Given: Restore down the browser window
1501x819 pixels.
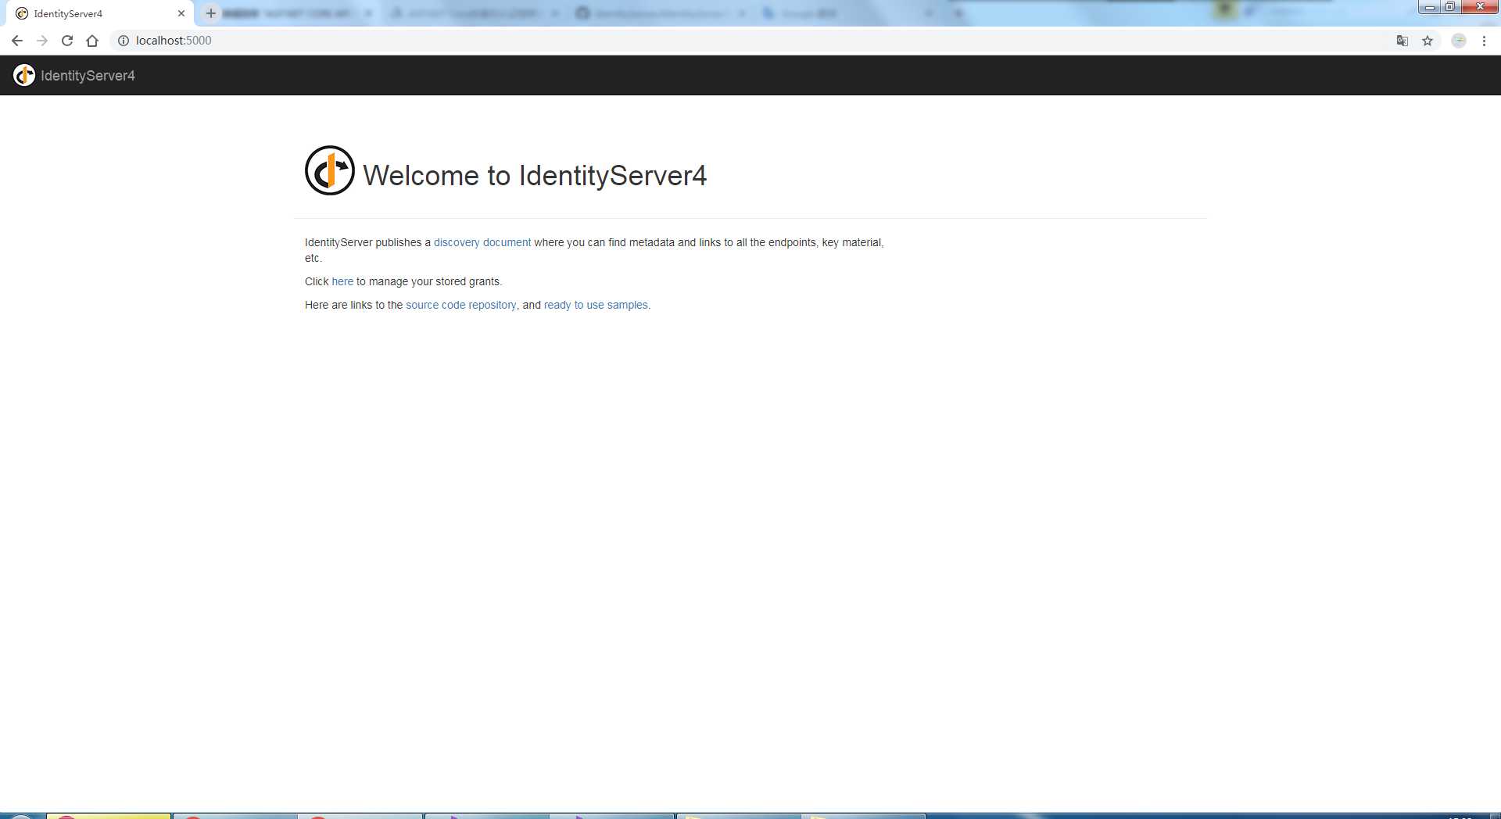Looking at the screenshot, I should [x=1449, y=7].
